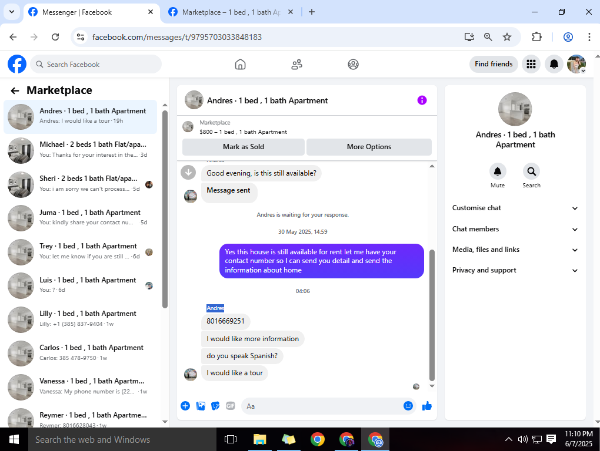Open the Menu grid icon

[531, 64]
